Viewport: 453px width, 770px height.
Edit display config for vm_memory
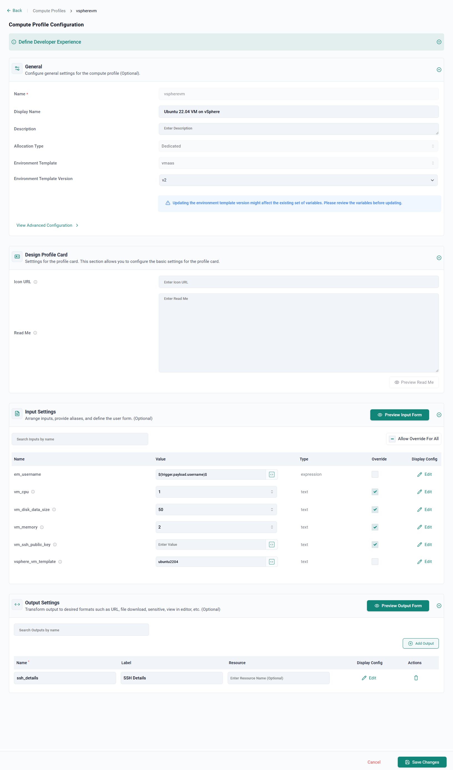[x=425, y=527]
